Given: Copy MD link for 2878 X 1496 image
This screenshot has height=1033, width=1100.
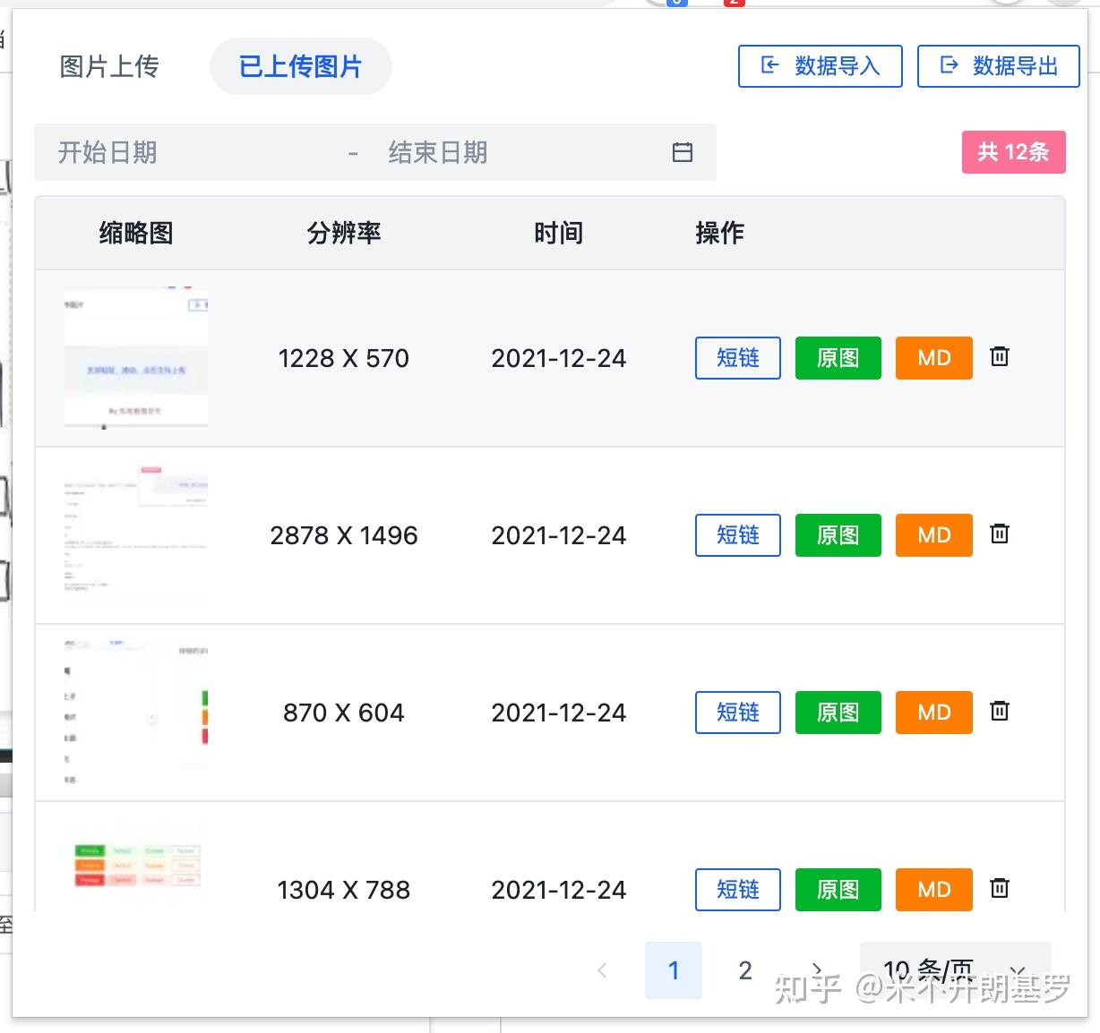Looking at the screenshot, I should click(x=934, y=535).
